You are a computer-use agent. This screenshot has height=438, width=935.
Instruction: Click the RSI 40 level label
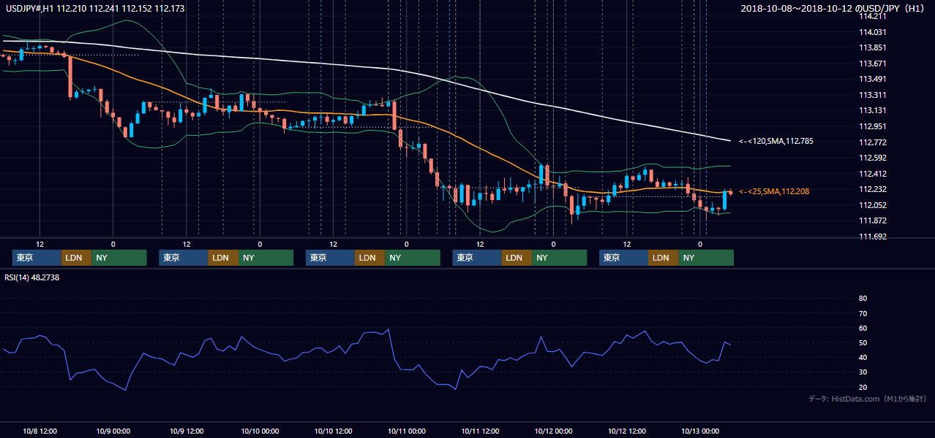click(x=863, y=357)
